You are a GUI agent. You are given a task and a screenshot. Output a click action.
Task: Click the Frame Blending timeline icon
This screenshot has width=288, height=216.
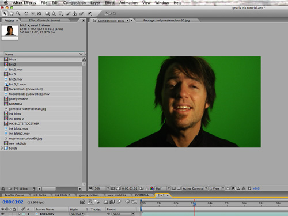coord(112,202)
